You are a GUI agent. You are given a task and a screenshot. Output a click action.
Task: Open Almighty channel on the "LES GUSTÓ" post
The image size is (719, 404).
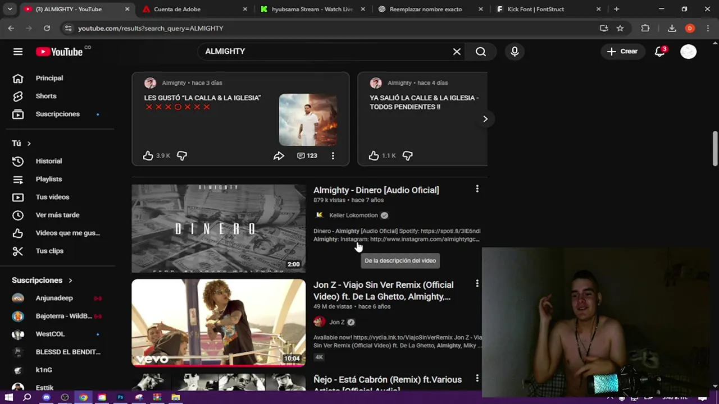174,83
